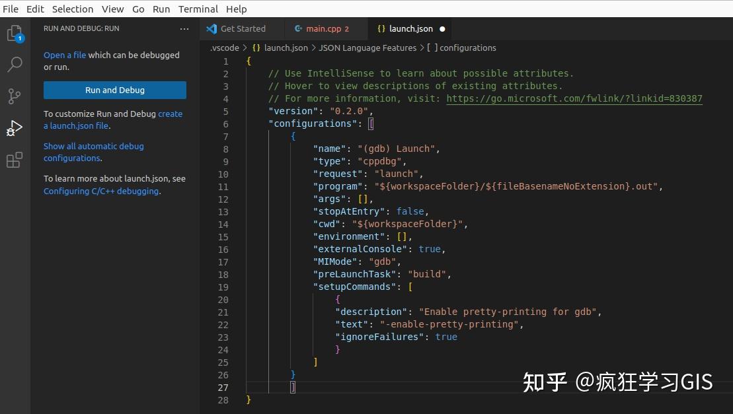Click the More Actions ellipsis in Run panel
Viewport: 733px width, 414px height.
[184, 28]
